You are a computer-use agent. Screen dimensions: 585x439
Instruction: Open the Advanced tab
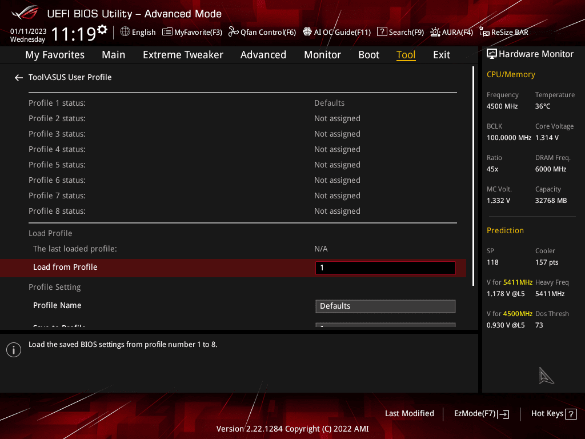(x=263, y=55)
